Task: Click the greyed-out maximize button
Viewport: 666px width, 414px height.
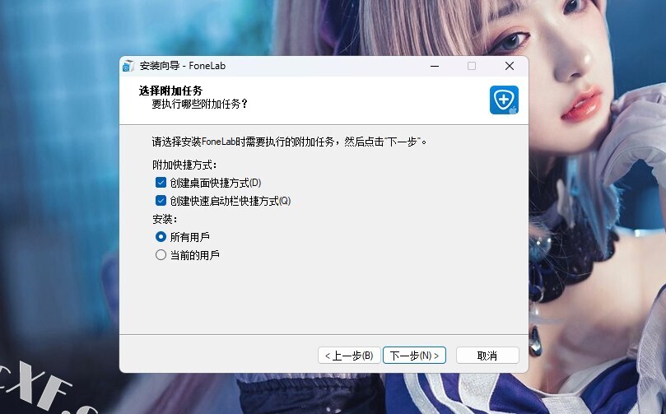Action: 472,66
